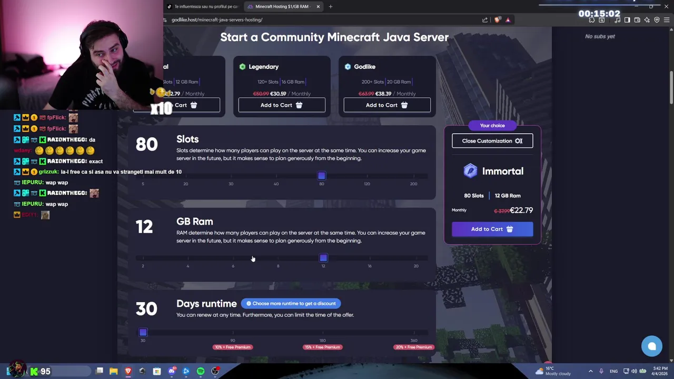Open Leo AI sparkle icon
674x379 pixels.
coord(647,20)
